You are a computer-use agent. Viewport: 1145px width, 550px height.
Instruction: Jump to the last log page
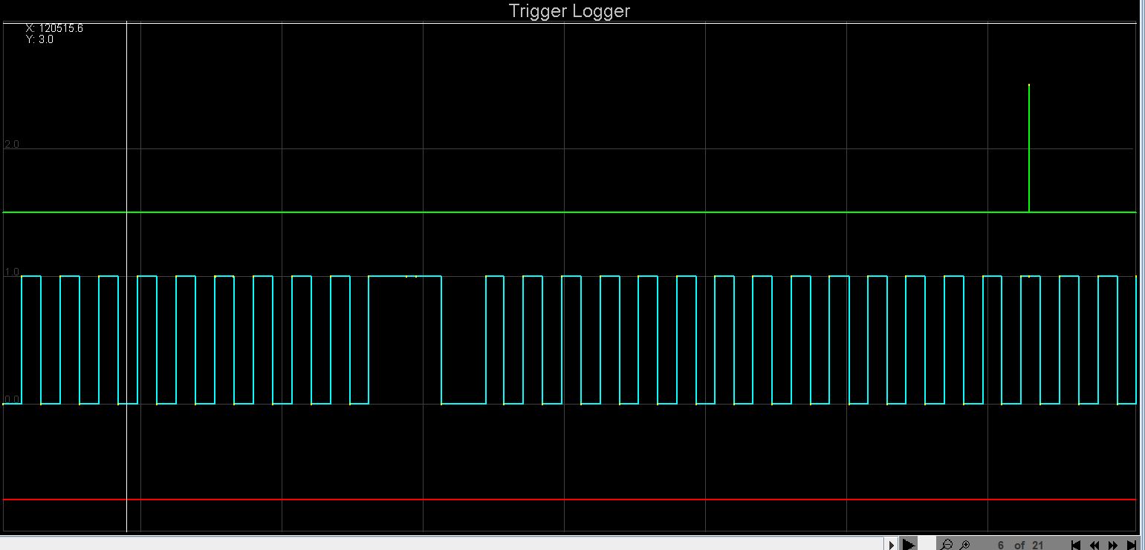tap(1132, 546)
